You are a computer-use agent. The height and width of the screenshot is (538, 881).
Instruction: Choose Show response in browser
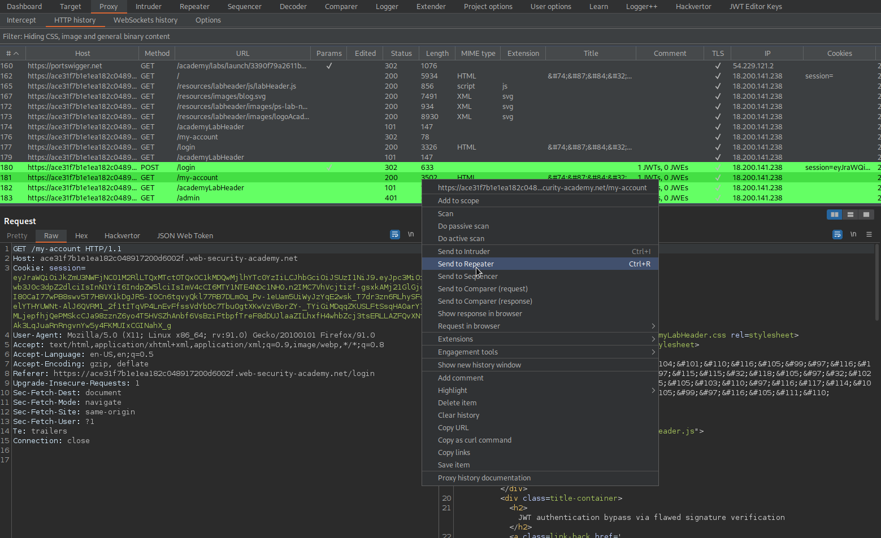pyautogui.click(x=540, y=314)
